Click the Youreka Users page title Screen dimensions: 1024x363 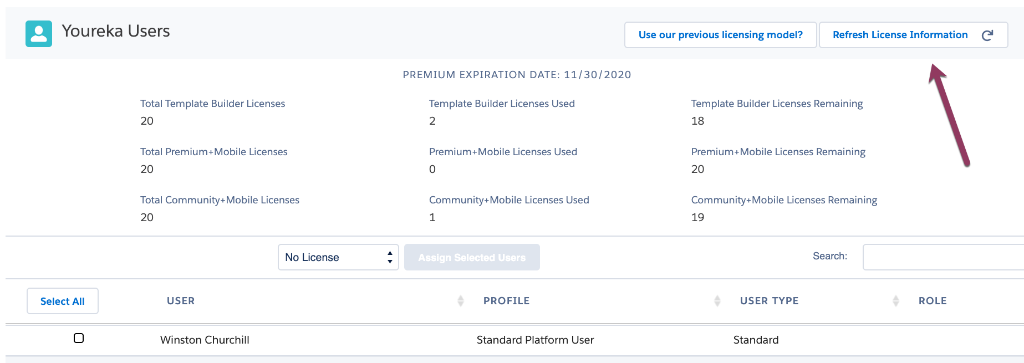pyautogui.click(x=116, y=31)
